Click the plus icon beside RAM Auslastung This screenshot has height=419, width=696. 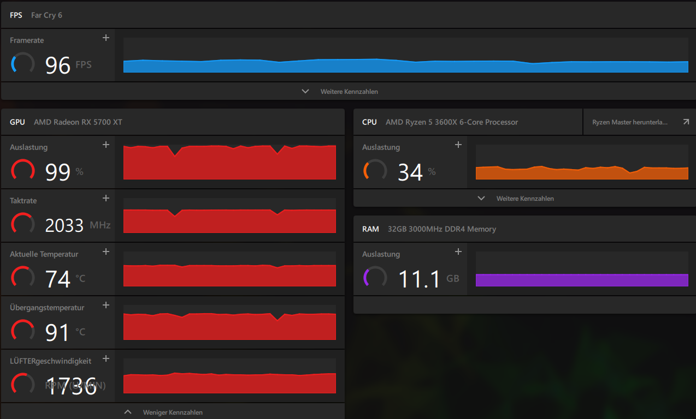(458, 252)
